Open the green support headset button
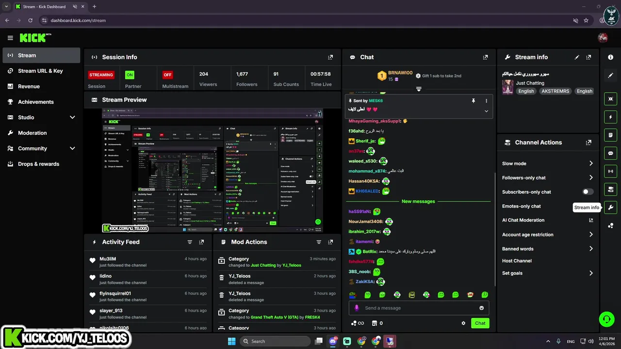 tap(606, 319)
